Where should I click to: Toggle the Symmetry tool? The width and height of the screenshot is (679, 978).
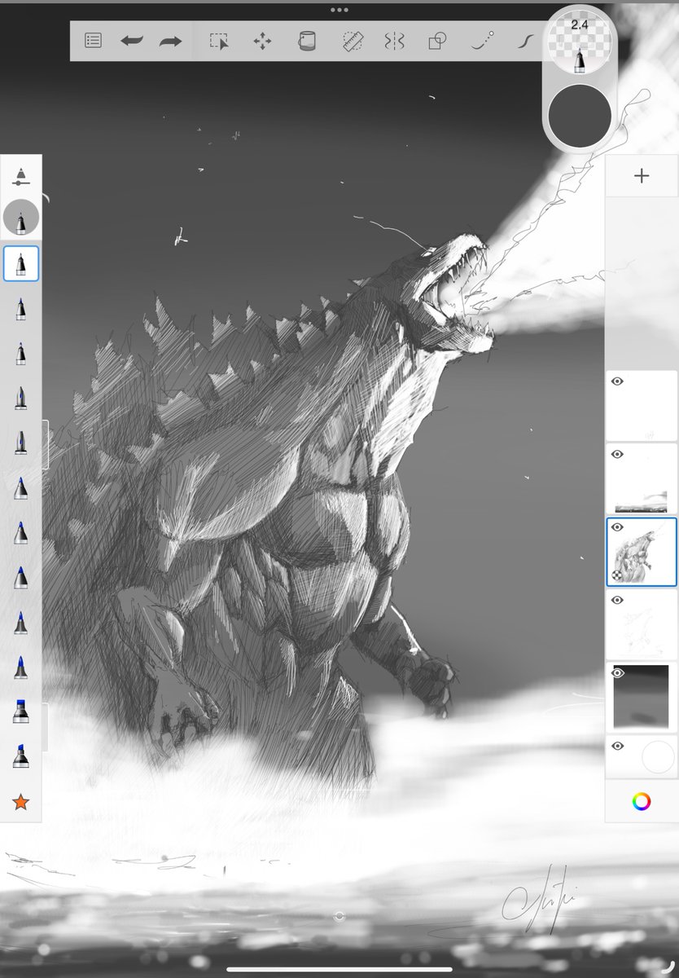pyautogui.click(x=394, y=41)
